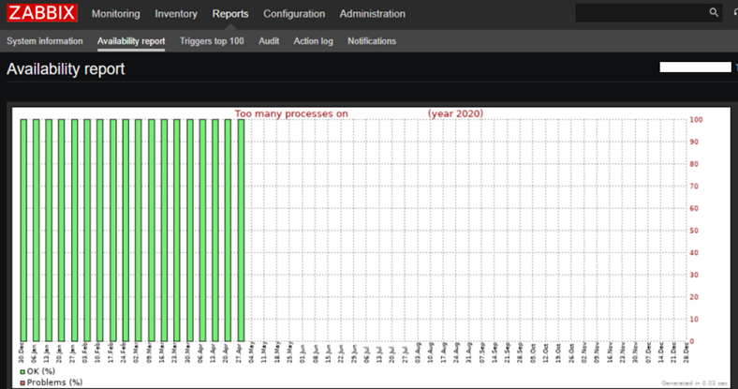This screenshot has width=738, height=389.
Task: Click the ZABBIX logo
Action: 42,13
